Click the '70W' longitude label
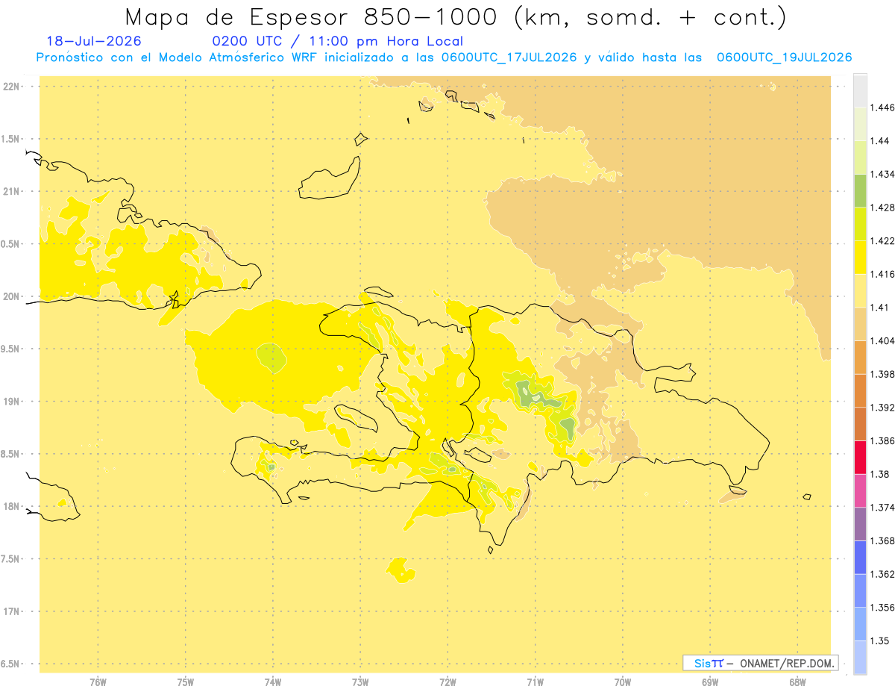 pyautogui.click(x=622, y=682)
